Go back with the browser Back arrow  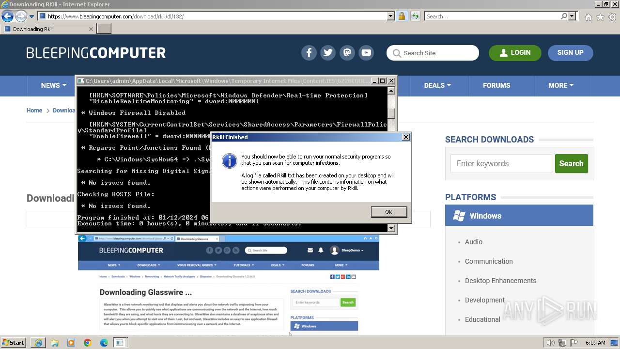pyautogui.click(x=7, y=16)
